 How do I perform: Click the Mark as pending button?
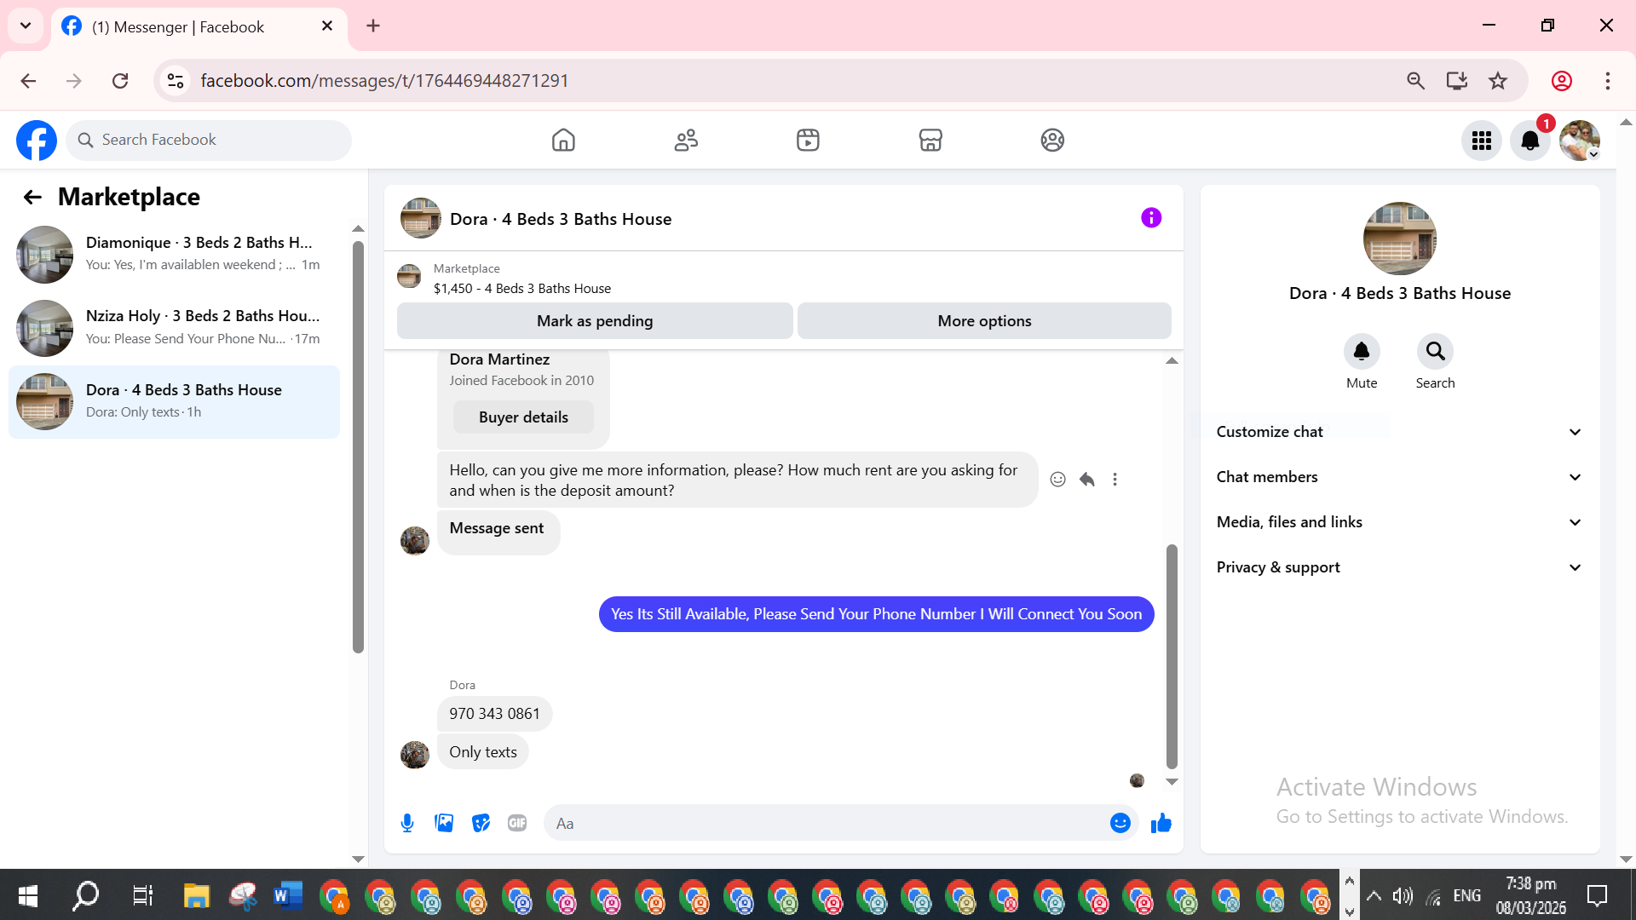(x=595, y=321)
